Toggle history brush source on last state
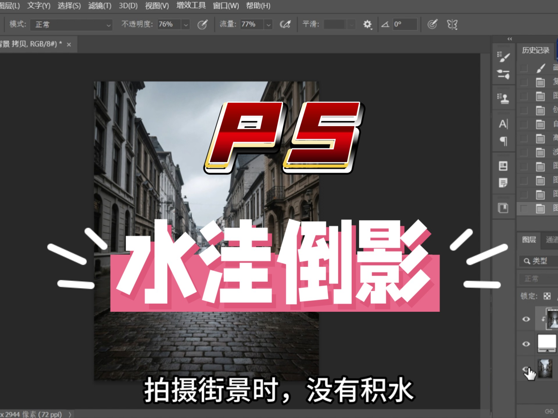The image size is (558, 418). point(524,208)
